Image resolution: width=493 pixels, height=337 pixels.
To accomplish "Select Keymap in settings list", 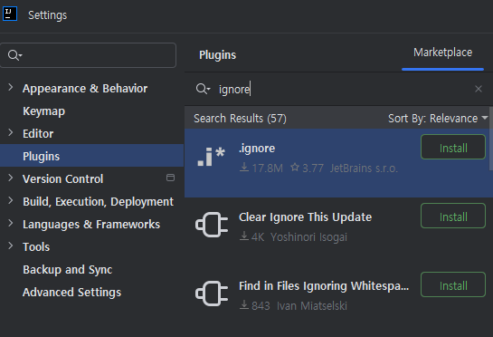I will coord(43,111).
